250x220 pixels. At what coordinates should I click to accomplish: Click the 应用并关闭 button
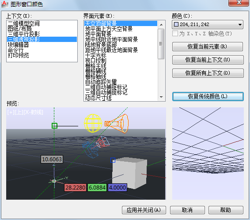pos(144,210)
